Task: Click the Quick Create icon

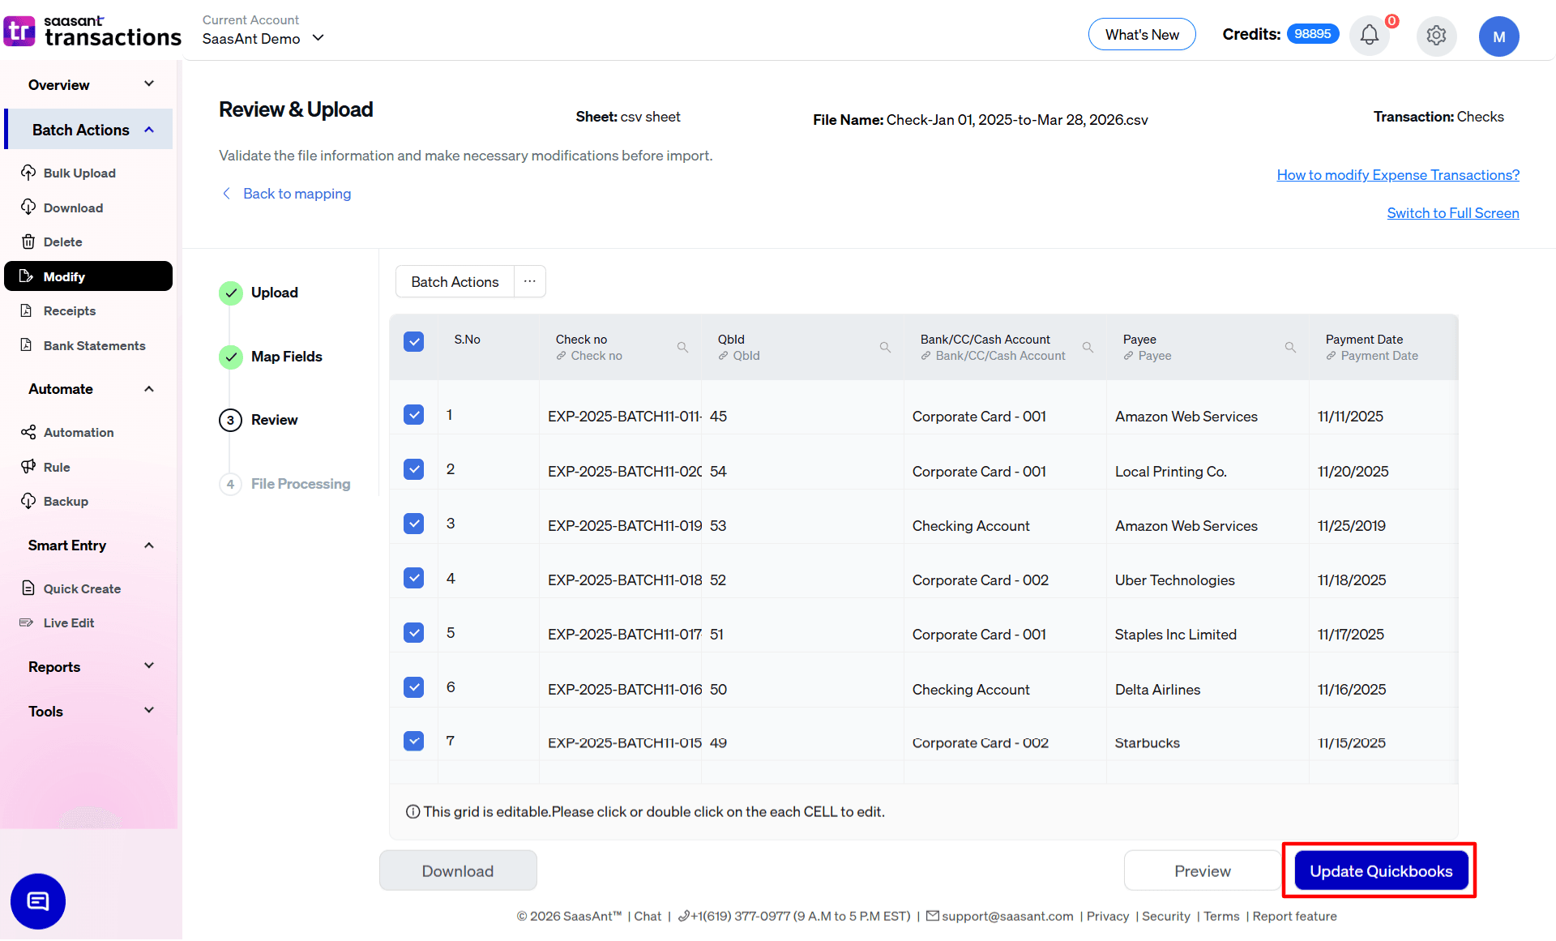Action: pos(28,588)
